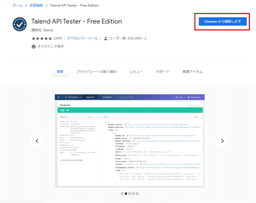Click the extension preview screenshot image
The width and height of the screenshot is (256, 203).
[130, 141]
